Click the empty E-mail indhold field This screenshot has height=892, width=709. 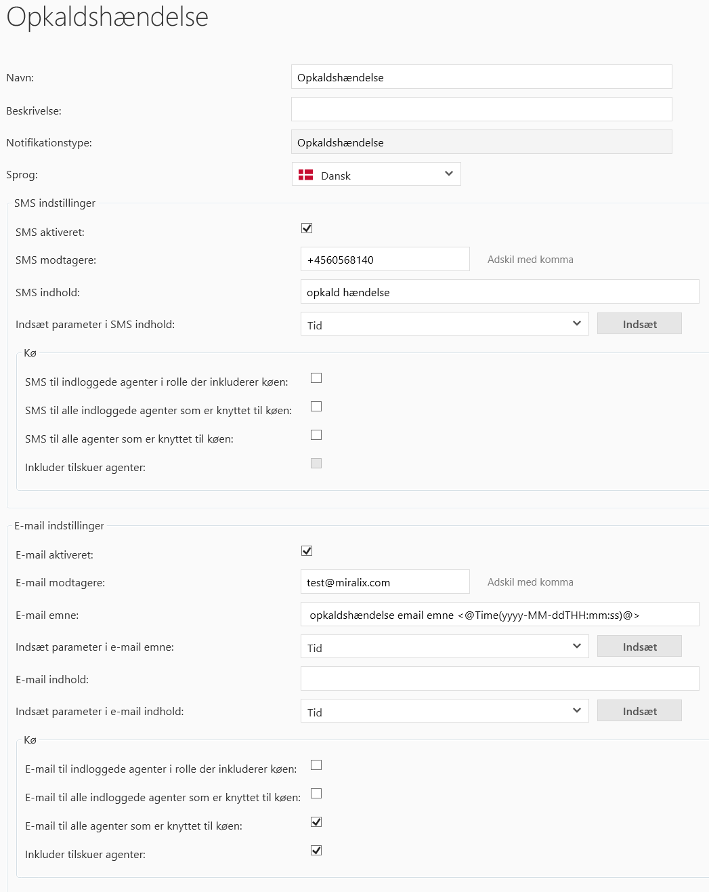tap(499, 678)
